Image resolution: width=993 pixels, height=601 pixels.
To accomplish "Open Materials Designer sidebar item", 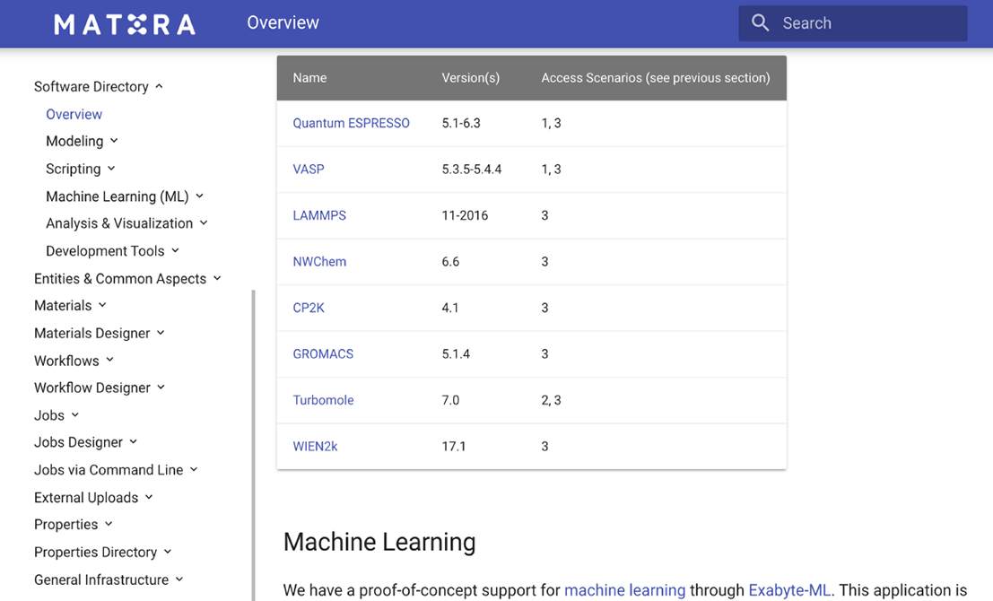I will click(91, 333).
